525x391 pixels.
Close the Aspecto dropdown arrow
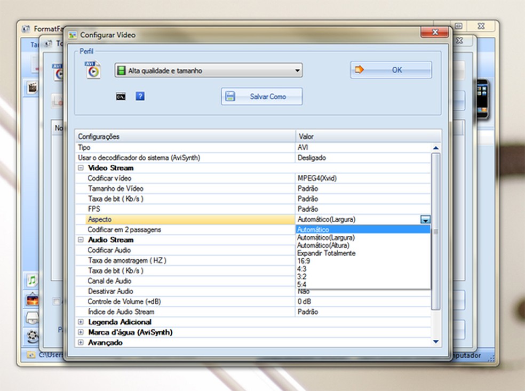425,220
